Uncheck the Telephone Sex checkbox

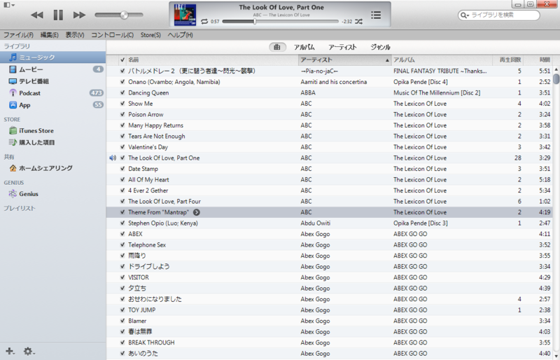click(122, 245)
